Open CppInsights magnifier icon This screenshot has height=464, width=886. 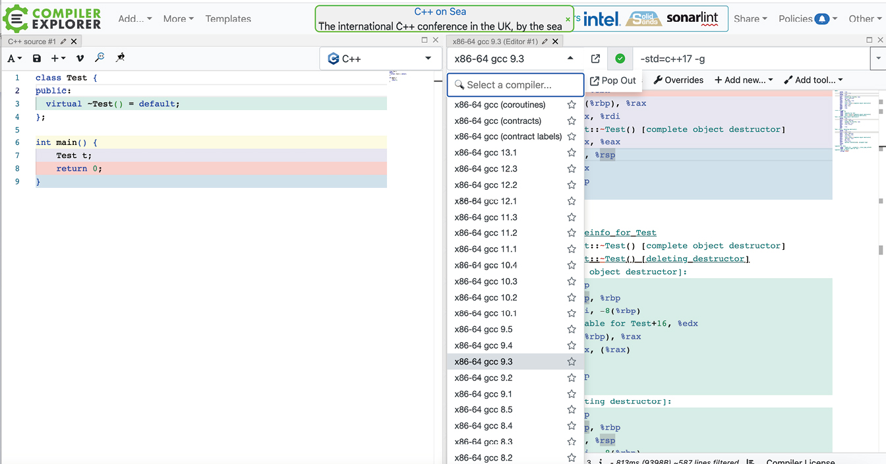[x=100, y=58]
